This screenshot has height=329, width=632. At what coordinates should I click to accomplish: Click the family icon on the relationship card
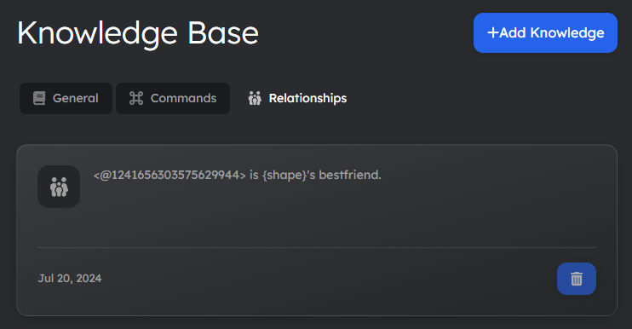59,187
